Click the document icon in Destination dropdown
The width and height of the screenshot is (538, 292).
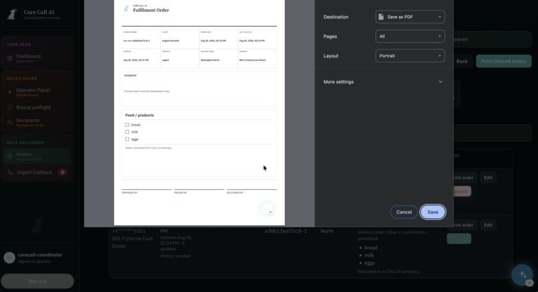[381, 17]
